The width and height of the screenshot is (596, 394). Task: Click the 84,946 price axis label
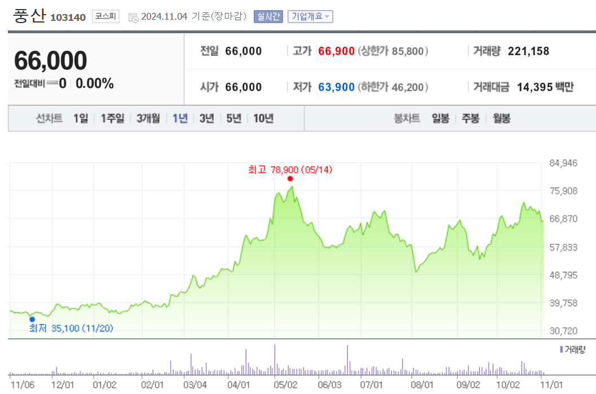pyautogui.click(x=563, y=163)
